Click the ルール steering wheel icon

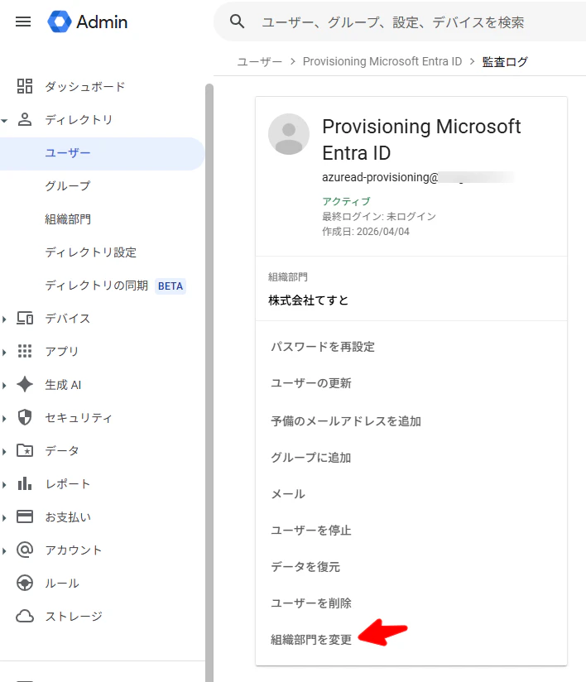[x=25, y=583]
